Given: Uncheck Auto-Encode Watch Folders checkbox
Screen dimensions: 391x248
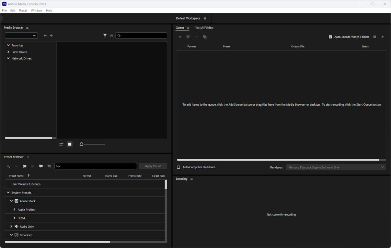Looking at the screenshot, I should tap(330, 37).
